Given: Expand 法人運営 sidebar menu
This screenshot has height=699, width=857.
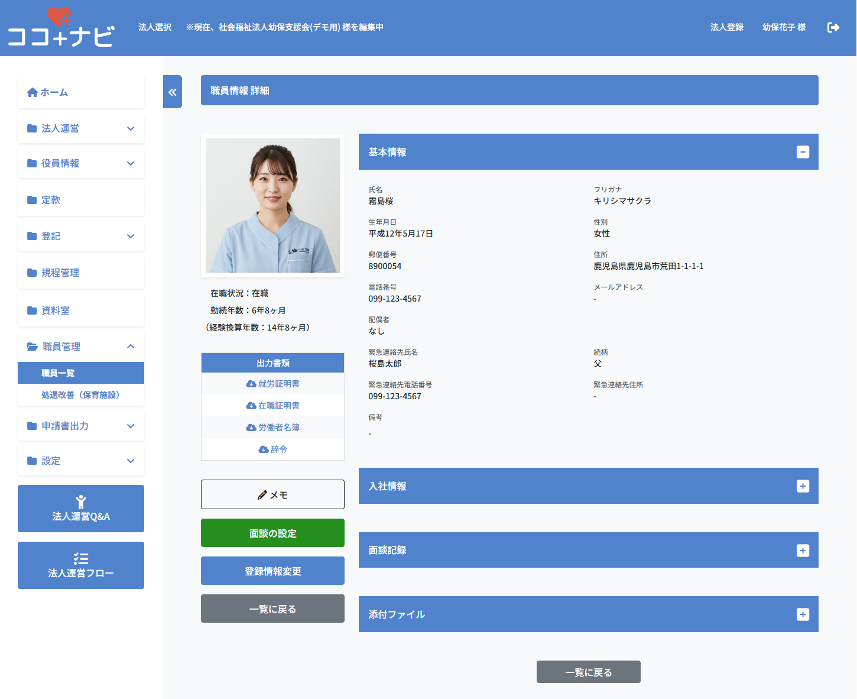Looking at the screenshot, I should 81,128.
